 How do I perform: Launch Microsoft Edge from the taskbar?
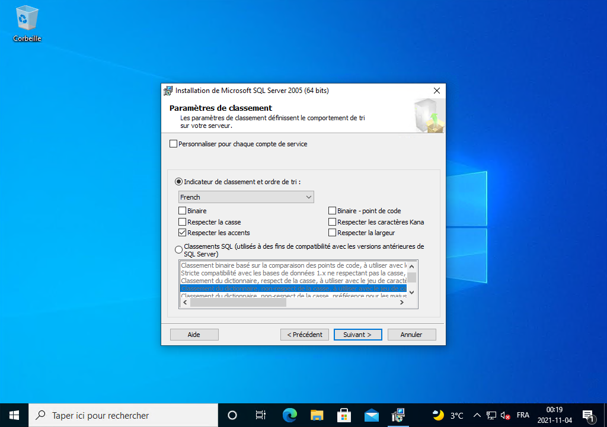point(289,415)
